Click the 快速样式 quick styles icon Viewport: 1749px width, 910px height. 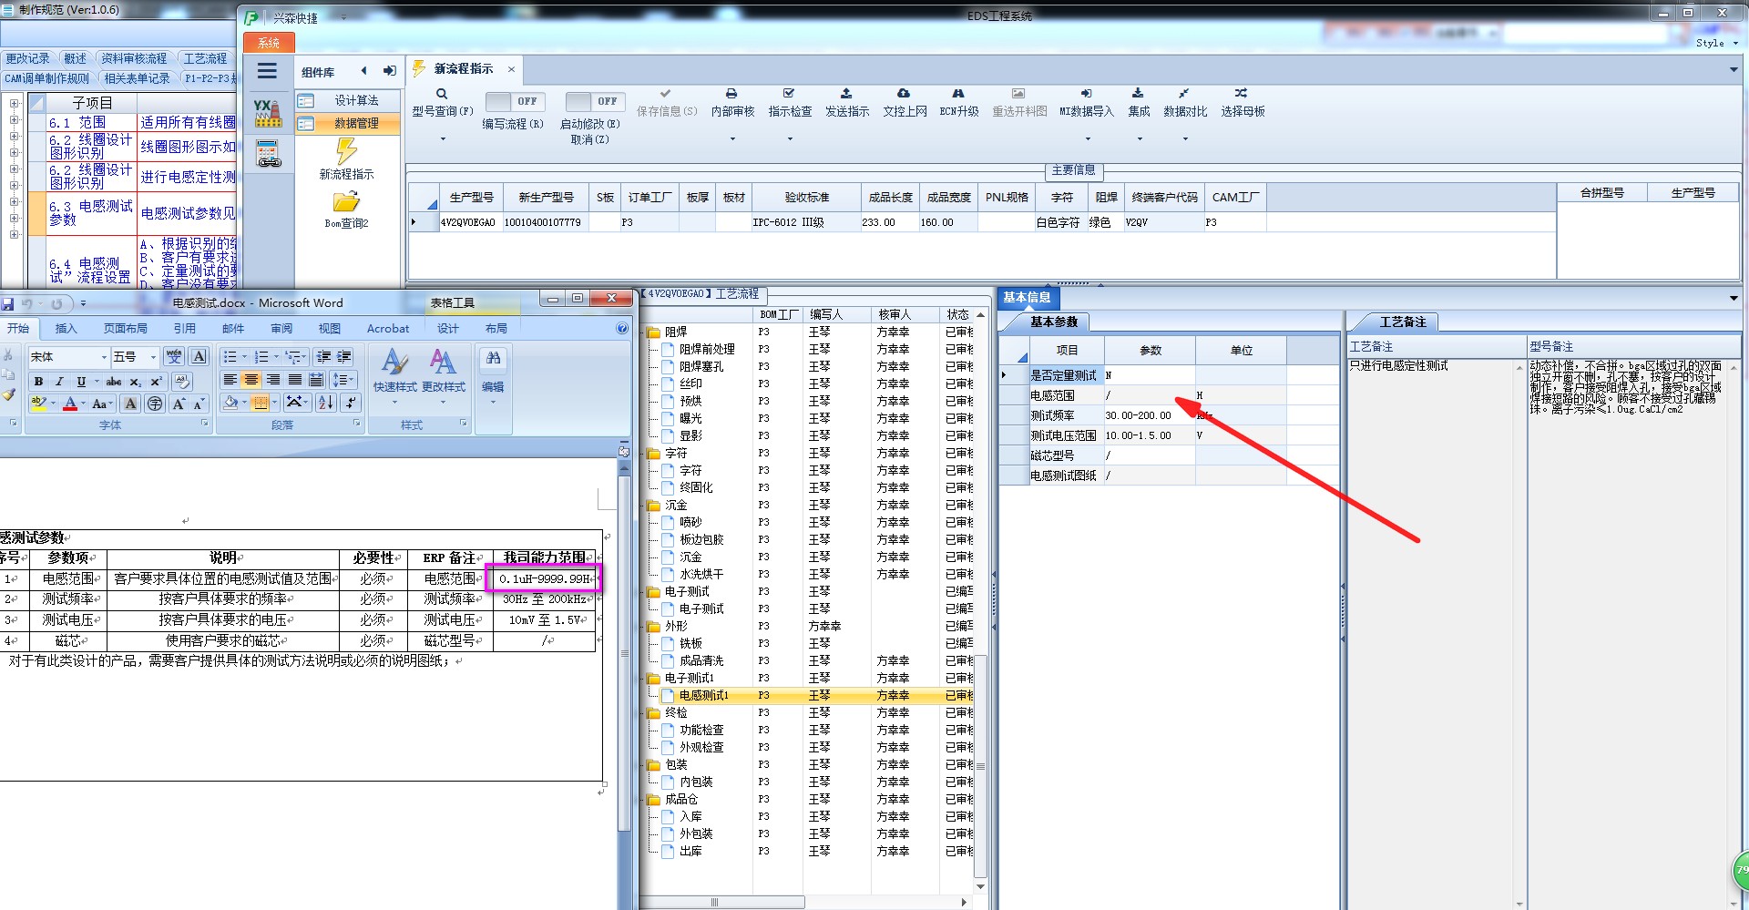[x=394, y=363]
